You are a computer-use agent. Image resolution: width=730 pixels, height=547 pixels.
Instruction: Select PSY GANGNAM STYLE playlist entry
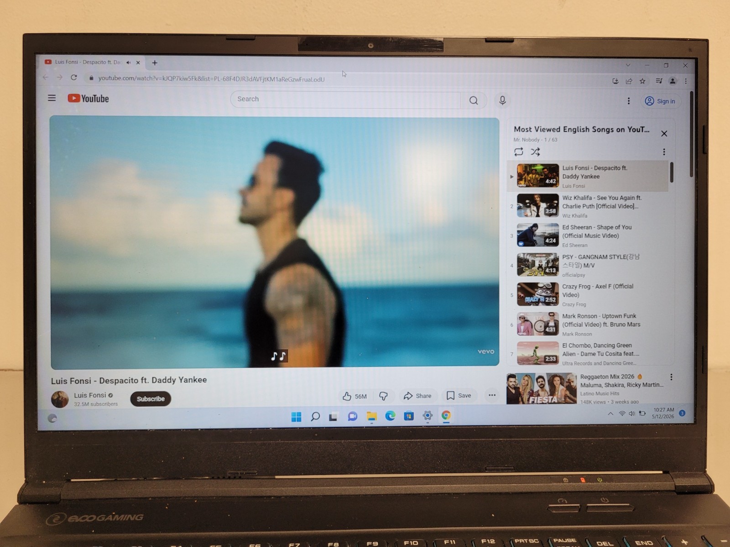[x=589, y=265]
